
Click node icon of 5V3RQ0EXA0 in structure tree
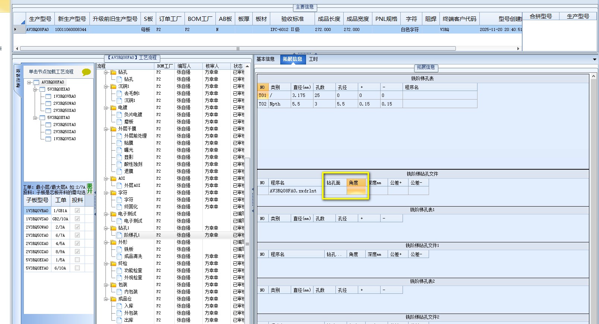42,89
